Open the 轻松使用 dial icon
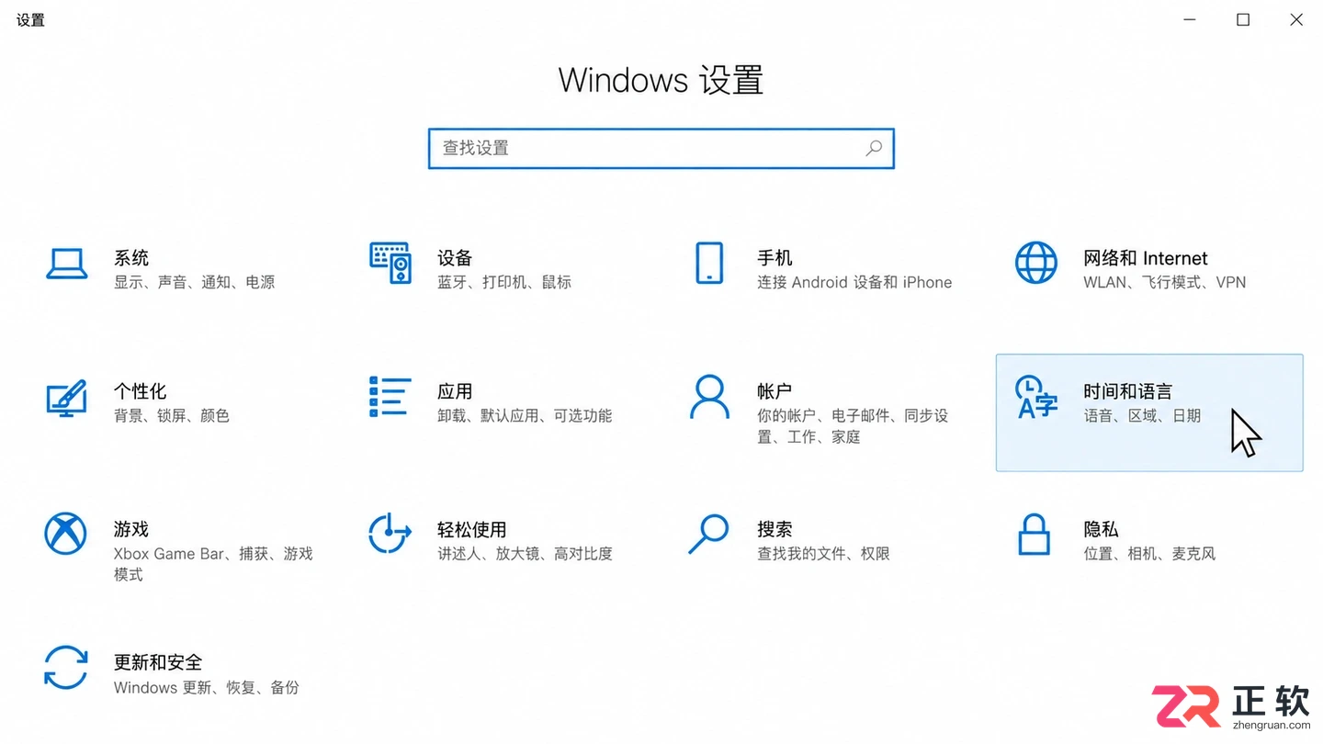Viewport: 1323px width, 744px height. (390, 534)
